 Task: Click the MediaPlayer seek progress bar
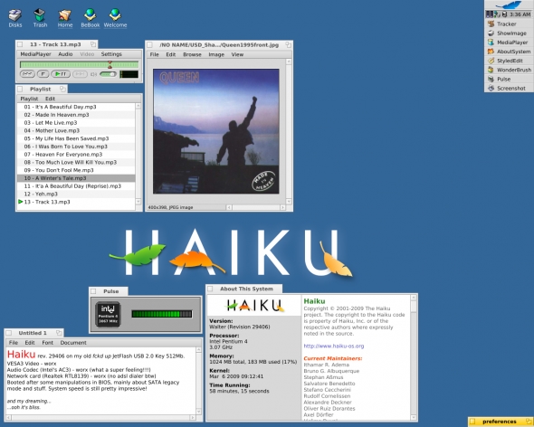(79, 65)
